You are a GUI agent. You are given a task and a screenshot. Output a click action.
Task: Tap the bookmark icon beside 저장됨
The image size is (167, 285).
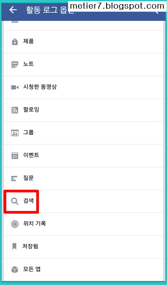tap(14, 247)
